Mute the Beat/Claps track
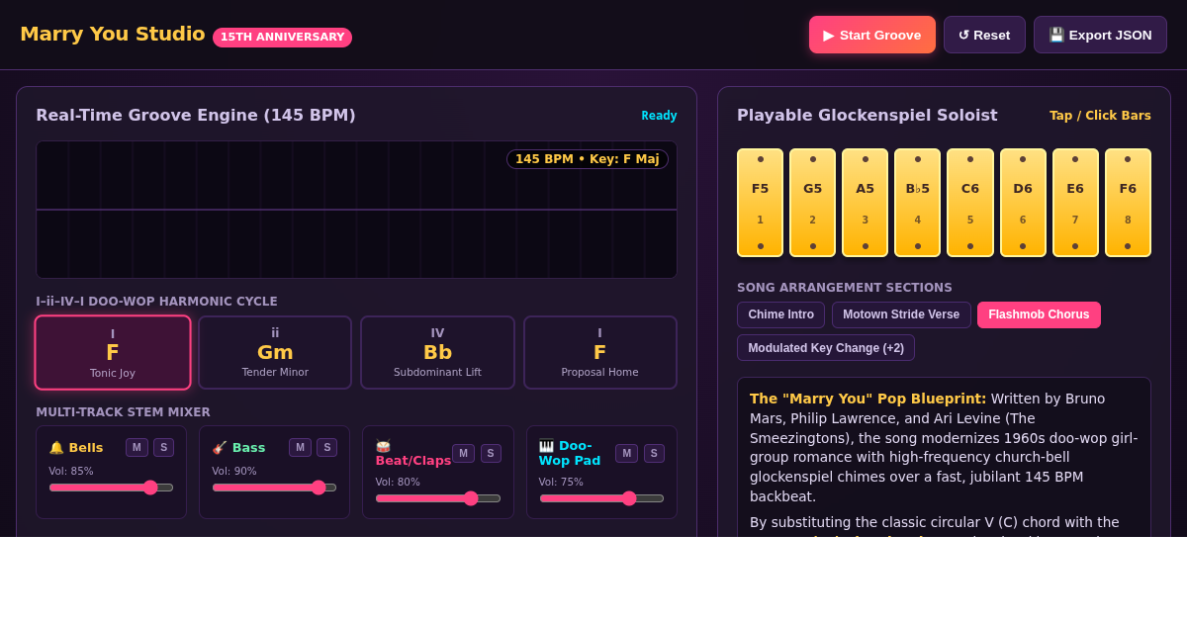Screen dimensions: 1187x623 click(463, 453)
